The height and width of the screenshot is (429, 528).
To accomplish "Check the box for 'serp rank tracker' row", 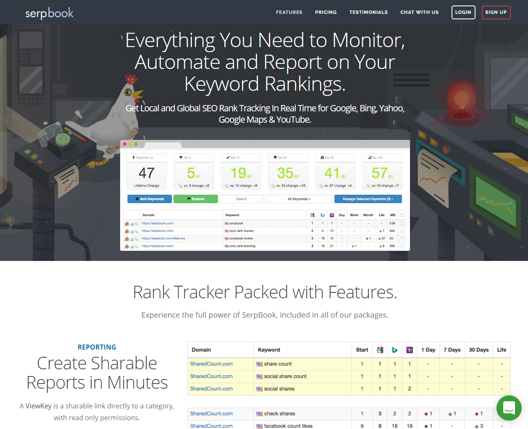I will pyautogui.click(x=402, y=231).
